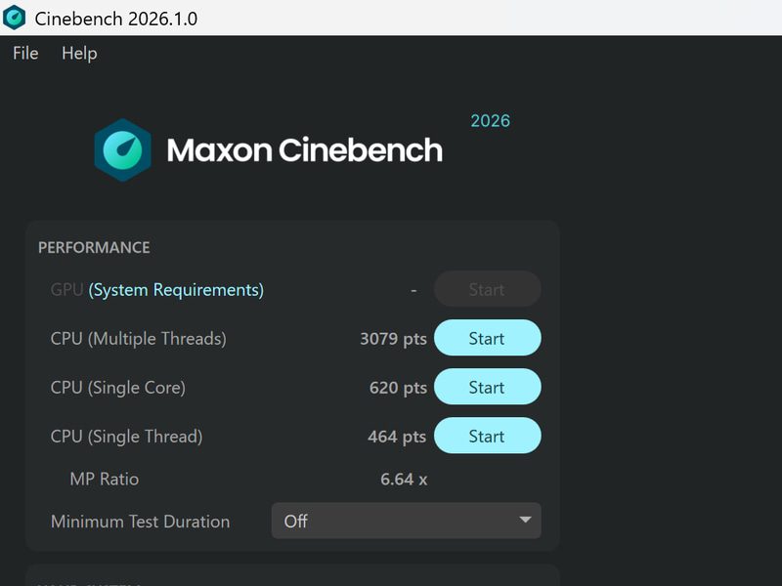This screenshot has width=782, height=586.
Task: Click the CPU (Single Thread) label
Action: (126, 437)
